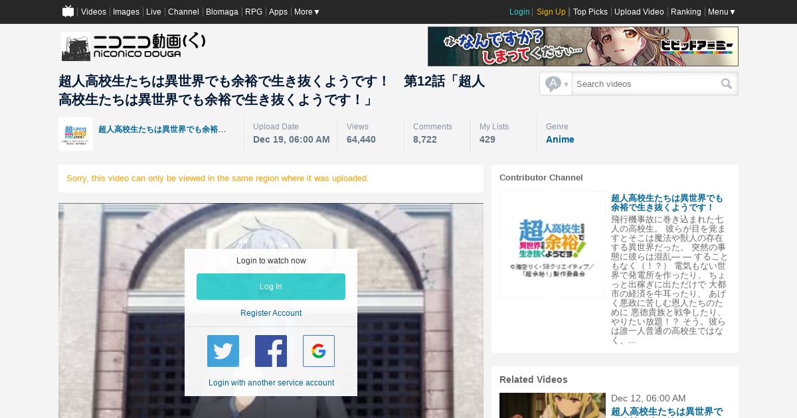Log in with the Google icon
The height and width of the screenshot is (418, 797).
click(319, 351)
